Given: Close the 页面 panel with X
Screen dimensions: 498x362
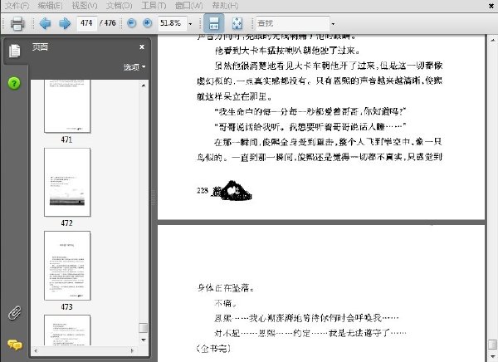Looking at the screenshot, I should click(142, 47).
